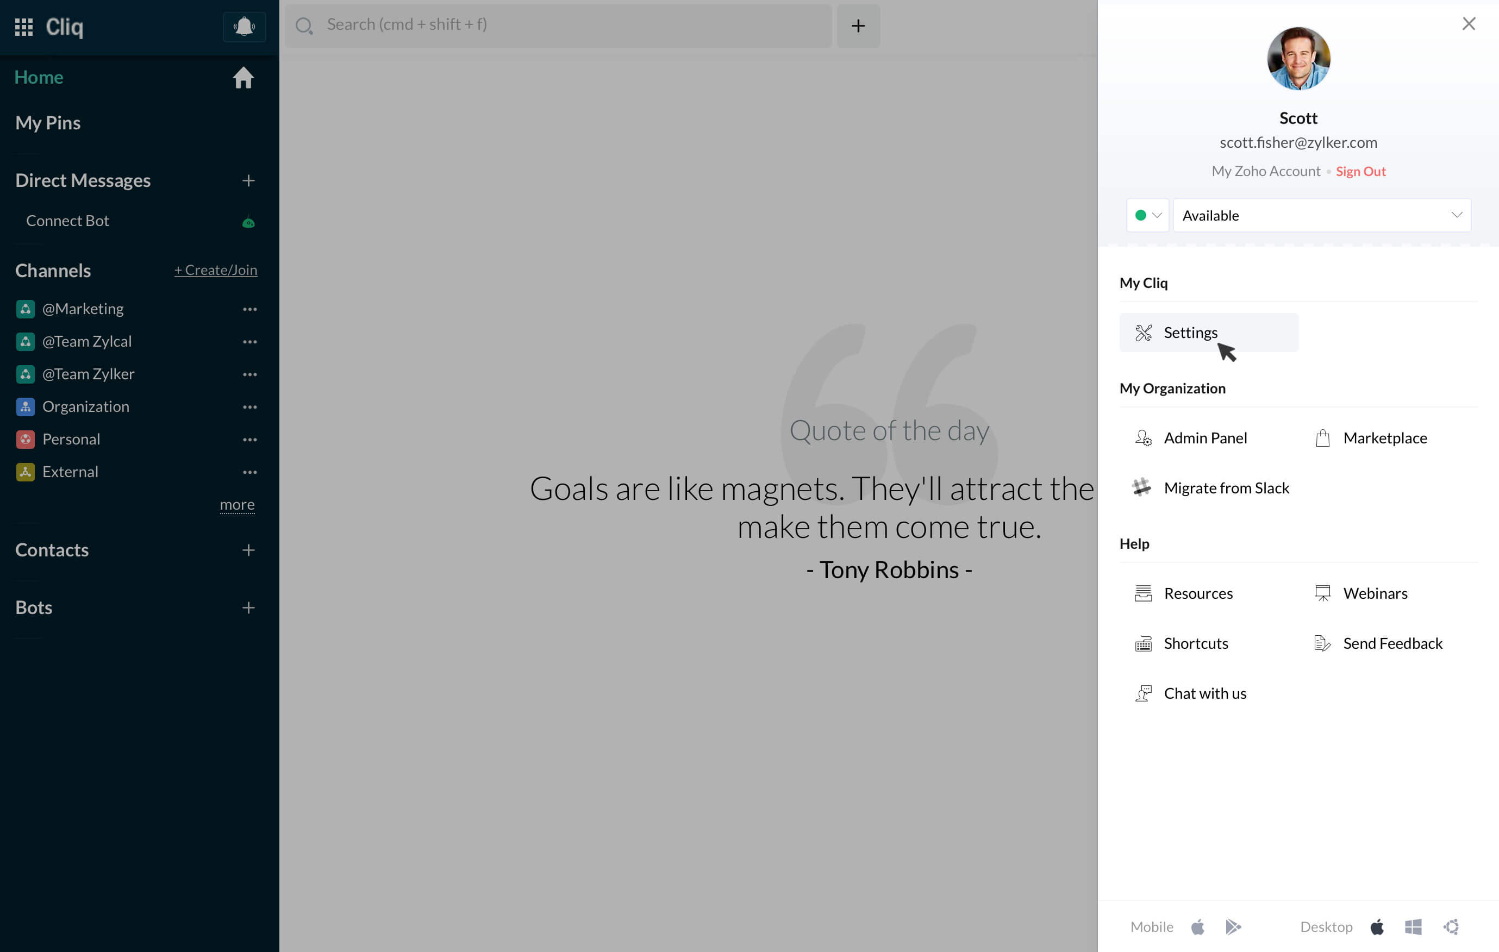Open the @Marketing channel
Image resolution: width=1499 pixels, height=952 pixels.
coord(83,309)
